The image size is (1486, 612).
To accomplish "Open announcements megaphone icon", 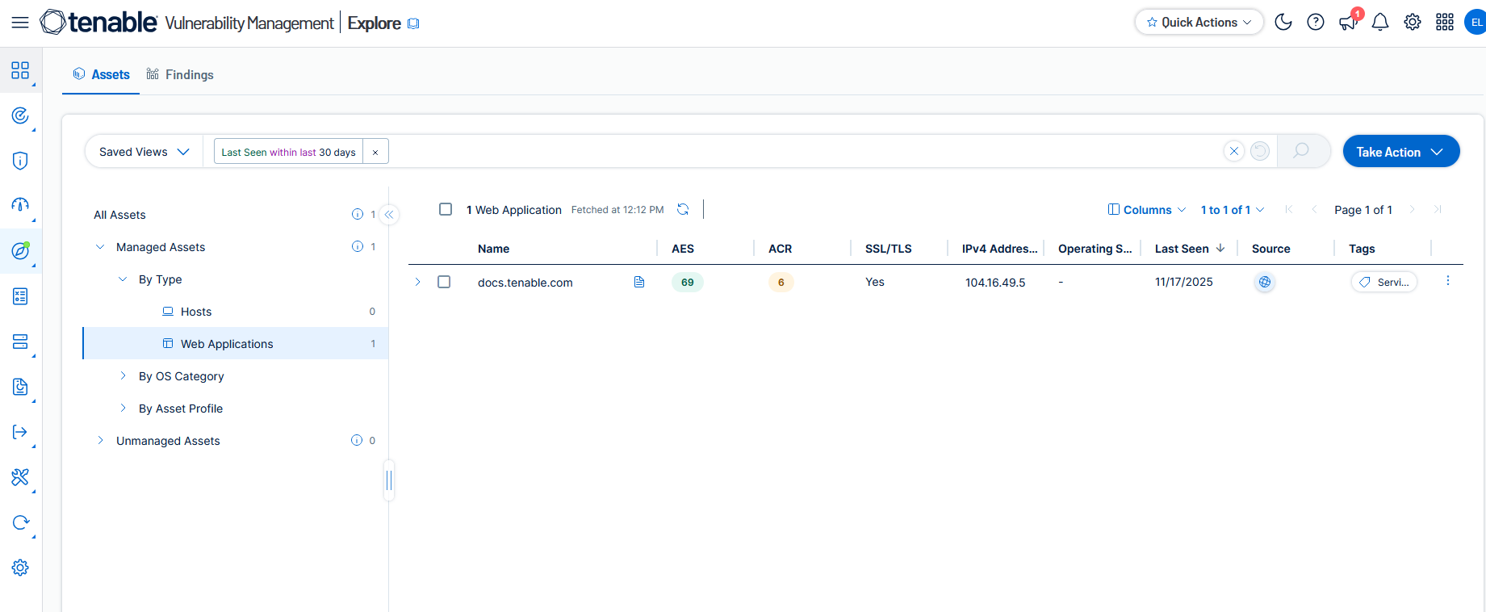I will (1348, 23).
